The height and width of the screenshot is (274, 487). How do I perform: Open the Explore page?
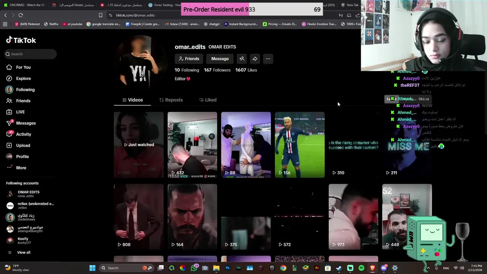pyautogui.click(x=18, y=78)
